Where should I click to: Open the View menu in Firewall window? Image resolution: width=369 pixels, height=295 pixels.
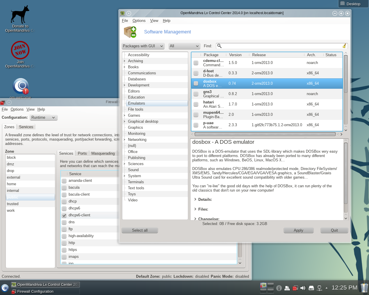pos(31,109)
